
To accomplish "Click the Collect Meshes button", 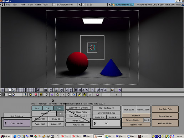I will tap(17, 123).
